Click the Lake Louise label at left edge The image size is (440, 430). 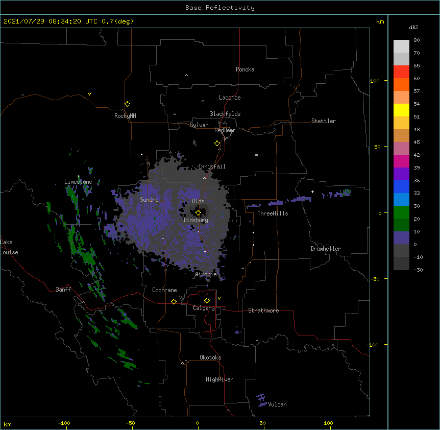pyautogui.click(x=9, y=247)
